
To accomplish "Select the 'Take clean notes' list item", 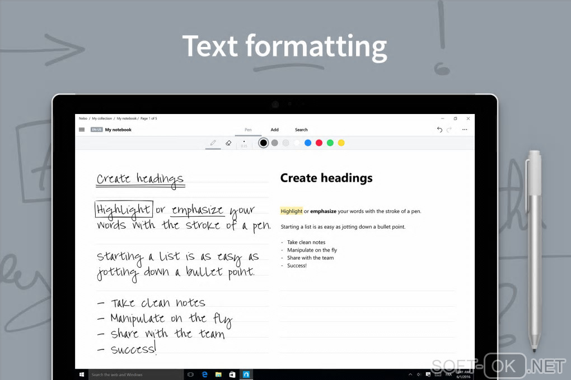I will click(306, 242).
